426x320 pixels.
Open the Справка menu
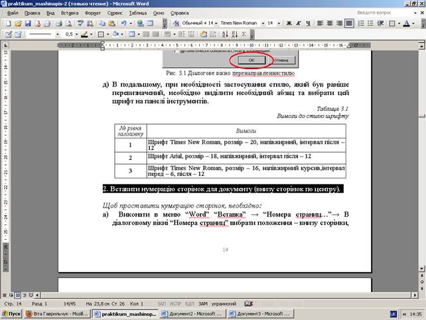click(x=180, y=13)
